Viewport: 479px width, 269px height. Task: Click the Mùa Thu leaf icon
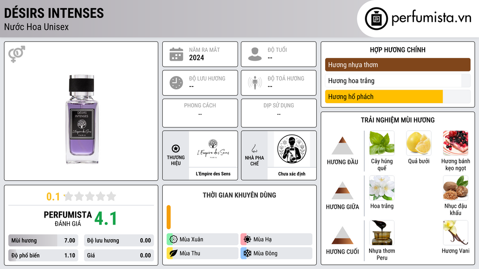(x=174, y=253)
